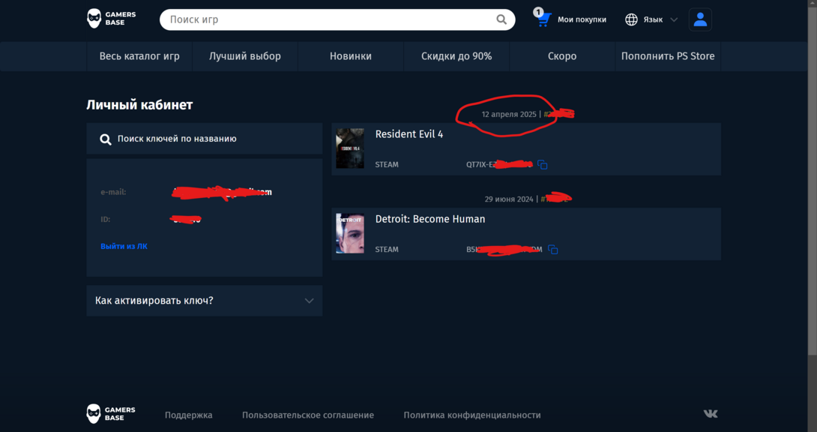The height and width of the screenshot is (432, 817).
Task: Open 'Лучший выбор' section
Action: (245, 56)
